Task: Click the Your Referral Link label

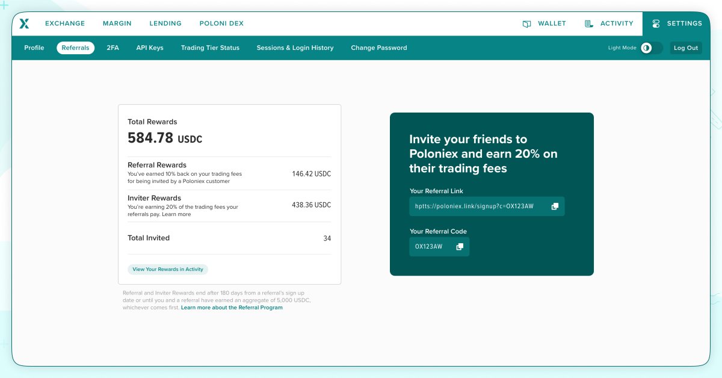Action: (x=437, y=191)
